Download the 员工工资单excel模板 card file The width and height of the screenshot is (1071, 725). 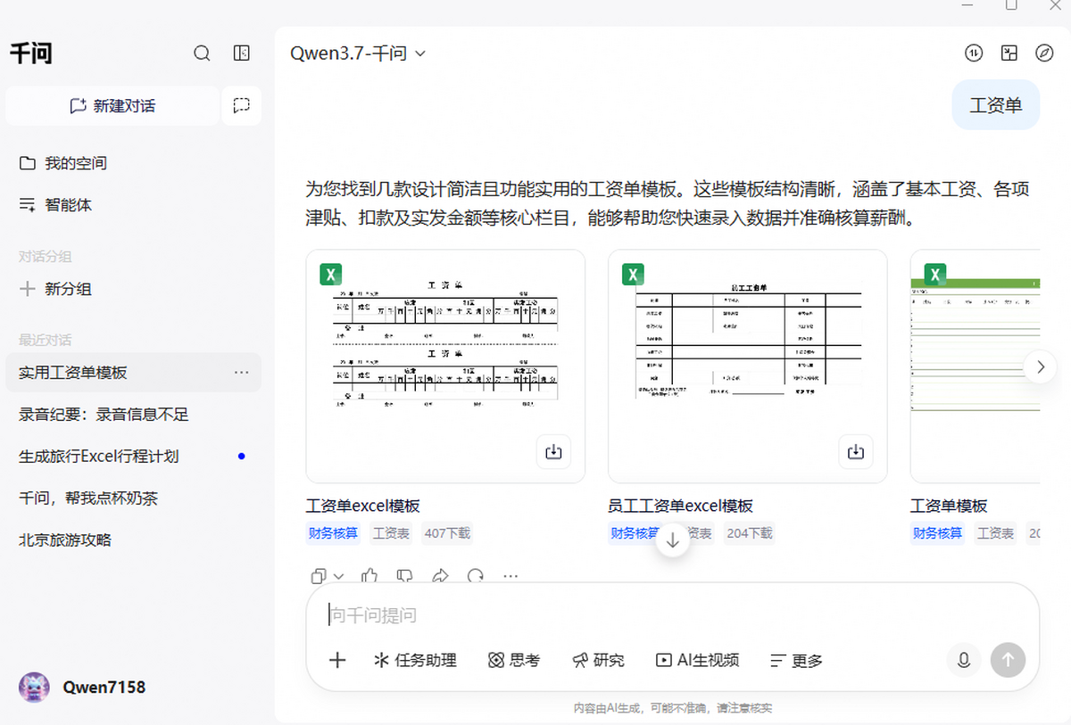856,452
